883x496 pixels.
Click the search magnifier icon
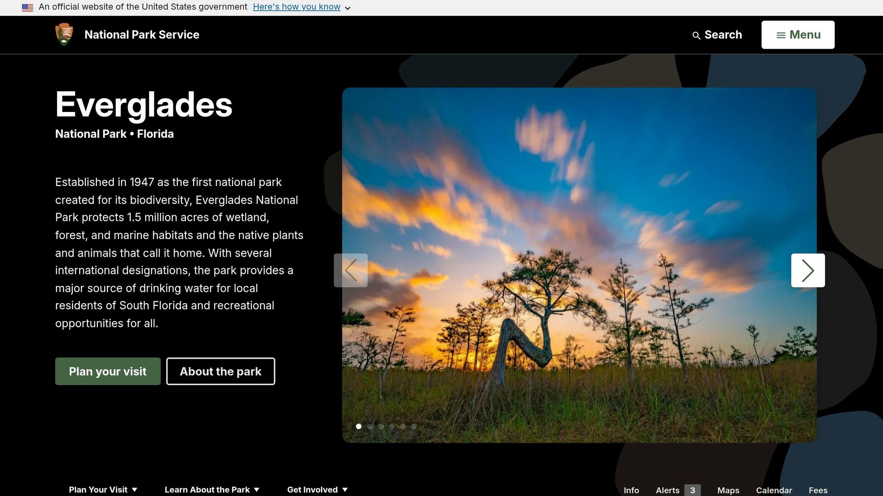696,36
